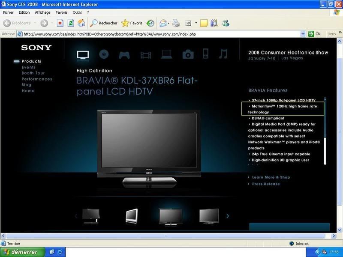Launch Internet Explorer from quick launch
This screenshot has width=343, height=257.
tap(60, 252)
